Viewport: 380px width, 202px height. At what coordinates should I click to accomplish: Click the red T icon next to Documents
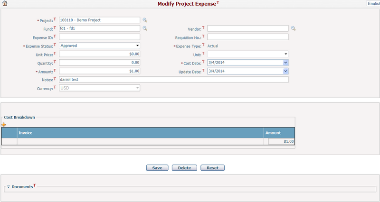[x=35, y=186]
